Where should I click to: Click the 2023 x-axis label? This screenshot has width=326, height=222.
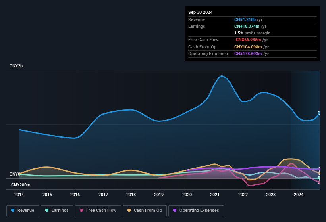[271, 195]
